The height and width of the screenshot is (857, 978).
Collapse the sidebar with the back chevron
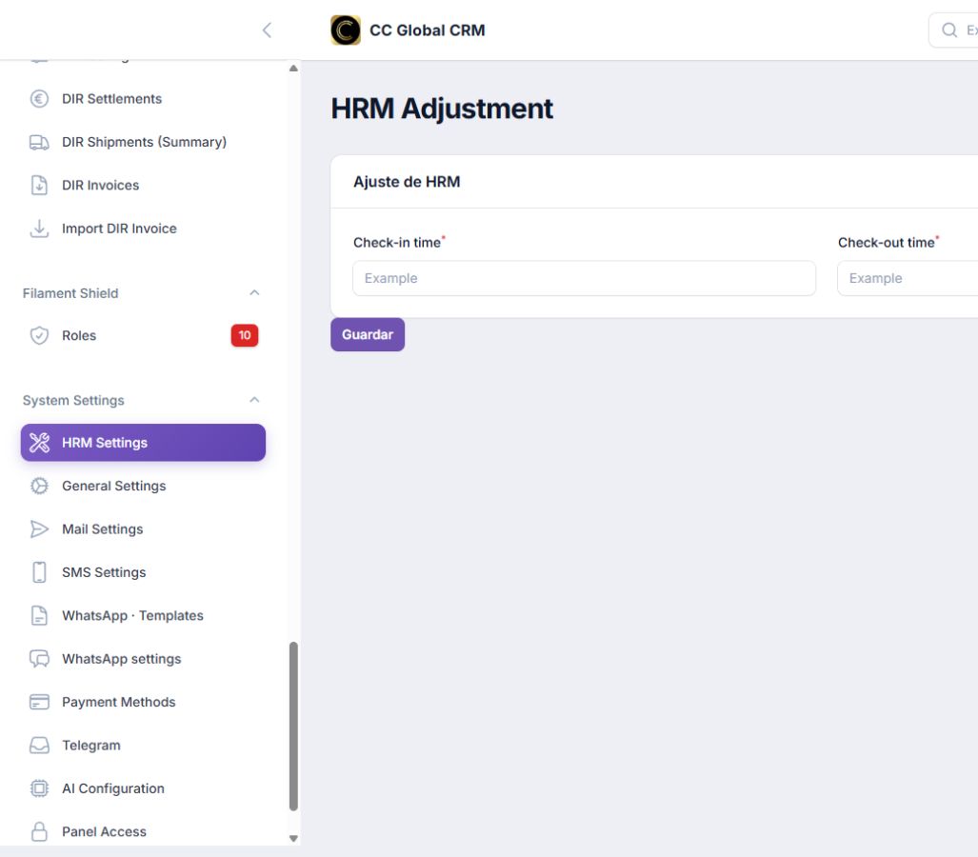click(x=267, y=30)
